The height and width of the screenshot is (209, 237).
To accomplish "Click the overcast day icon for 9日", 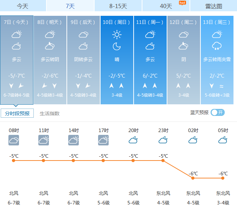I will tap(83, 34).
